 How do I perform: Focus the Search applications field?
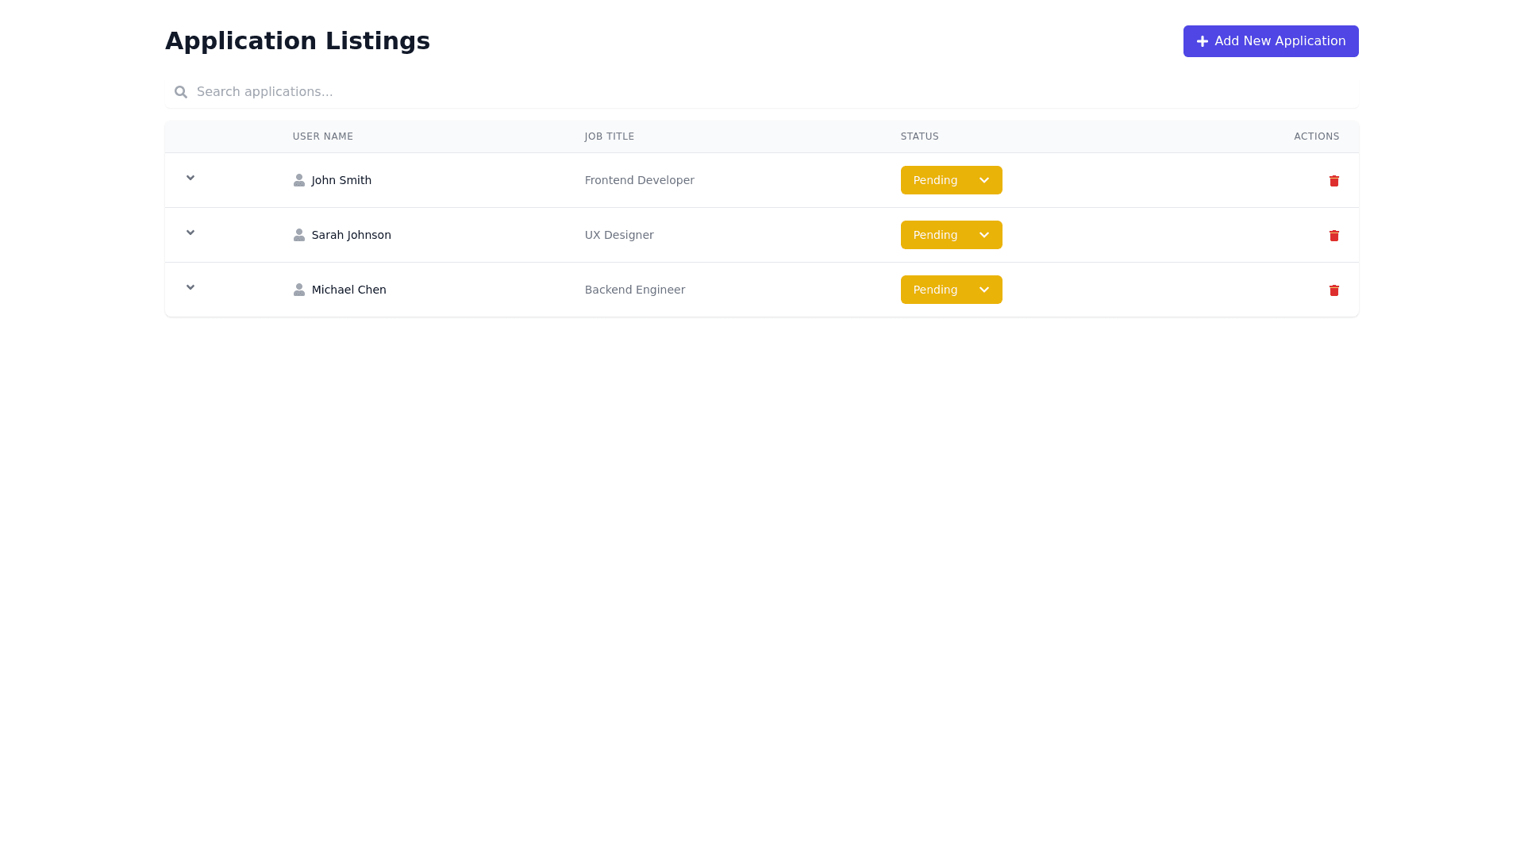coord(762,92)
